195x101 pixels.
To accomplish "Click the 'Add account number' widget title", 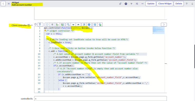I will click(x=22, y=5).
